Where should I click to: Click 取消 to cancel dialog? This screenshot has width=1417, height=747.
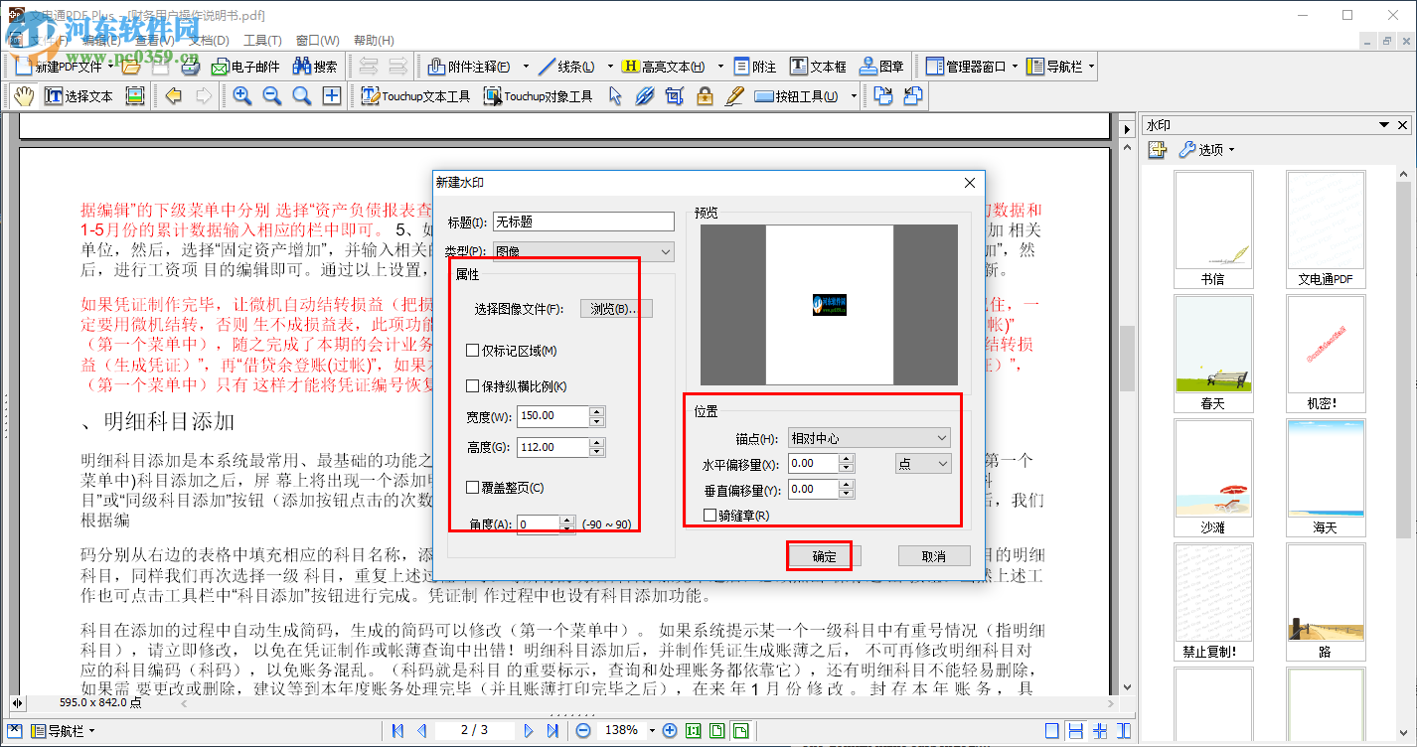934,556
